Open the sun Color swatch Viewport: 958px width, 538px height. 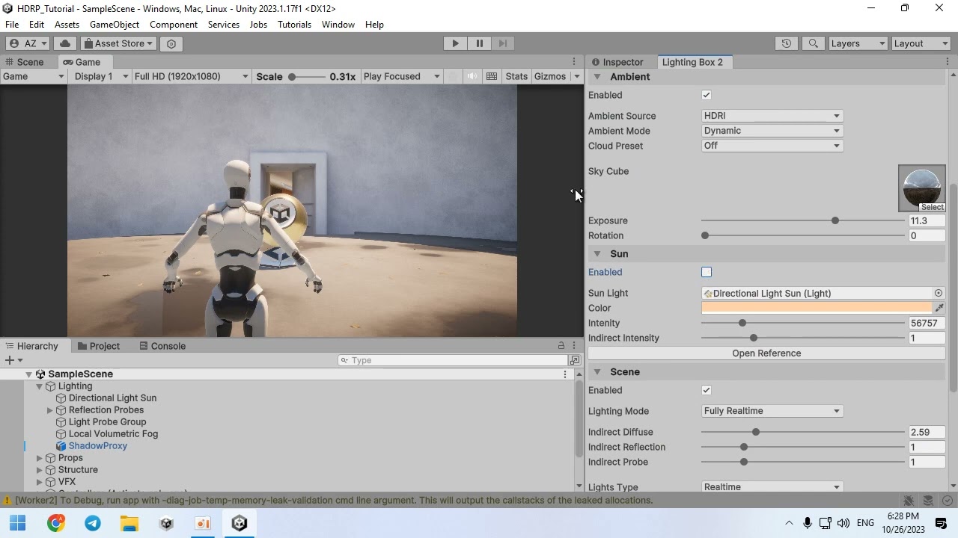[817, 308]
